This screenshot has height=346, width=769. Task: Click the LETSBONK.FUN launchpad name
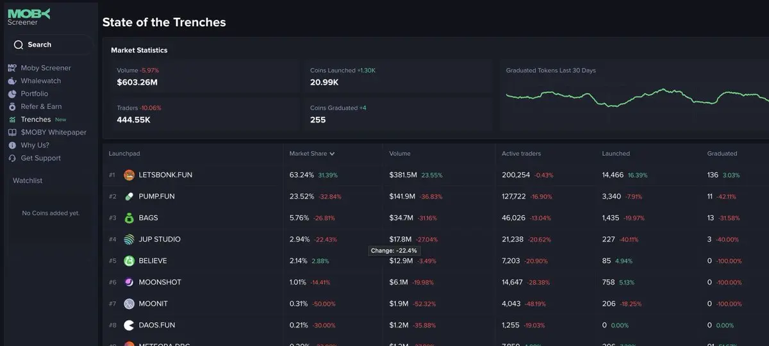click(x=165, y=175)
